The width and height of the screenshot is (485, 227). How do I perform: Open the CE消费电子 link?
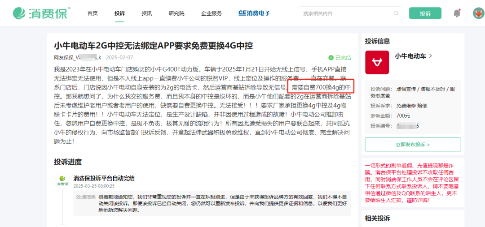click(x=254, y=13)
